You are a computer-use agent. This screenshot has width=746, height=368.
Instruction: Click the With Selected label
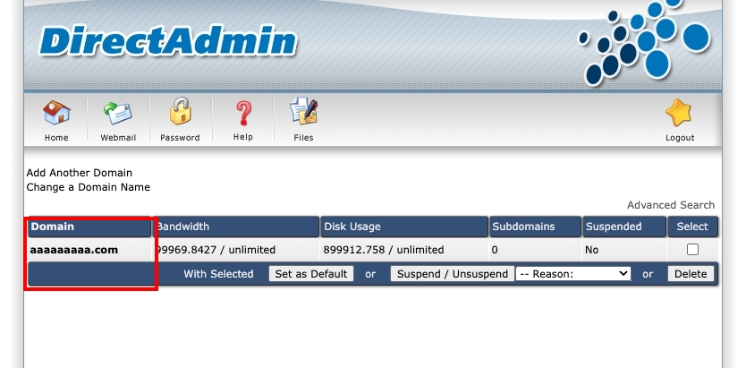(x=218, y=274)
